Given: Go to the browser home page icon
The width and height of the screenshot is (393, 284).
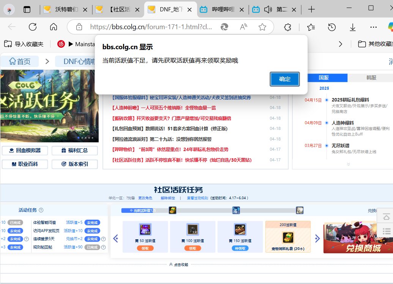Looking at the screenshot, I should click(54, 27).
